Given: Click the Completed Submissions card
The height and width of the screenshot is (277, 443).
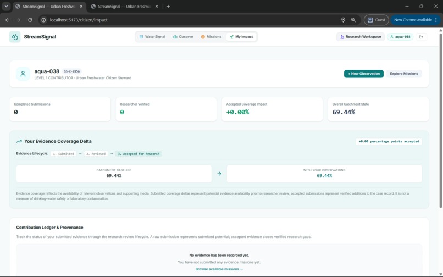Looking at the screenshot, I should point(60,109).
